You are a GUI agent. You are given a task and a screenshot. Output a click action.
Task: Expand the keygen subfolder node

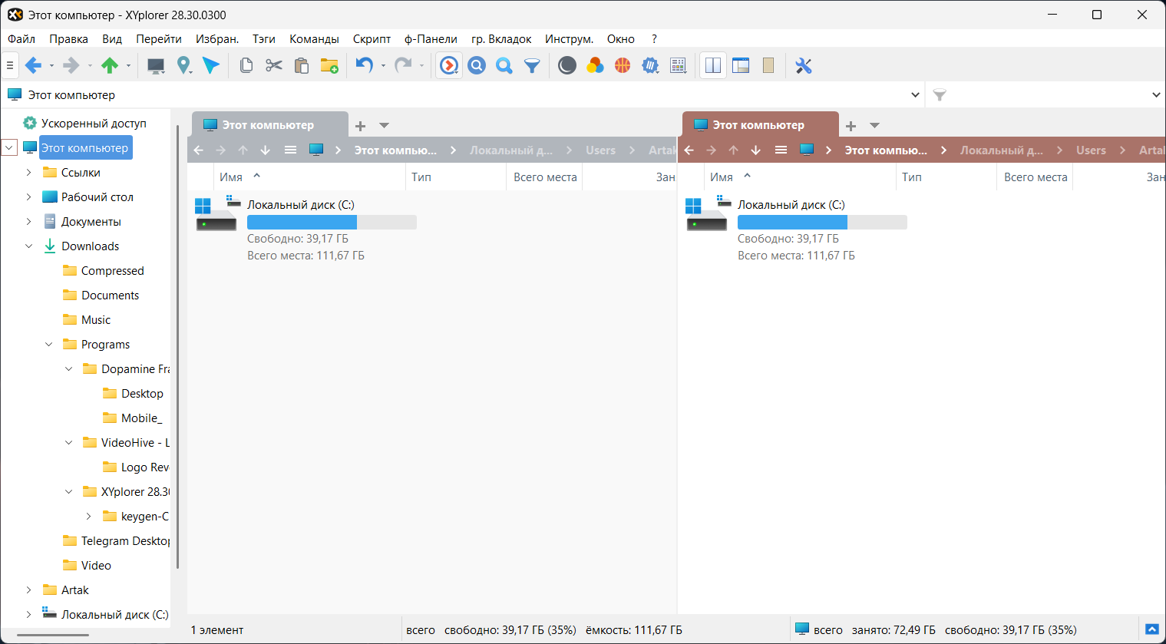[x=89, y=516]
